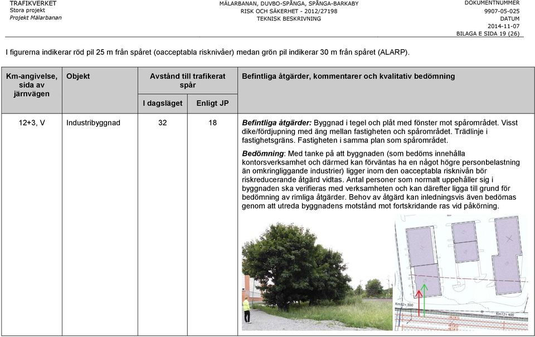535x337 pixels.
Task: Select 'RISK OCH SÄKERHET - 2012/27198' line
Action: [x=289, y=11]
